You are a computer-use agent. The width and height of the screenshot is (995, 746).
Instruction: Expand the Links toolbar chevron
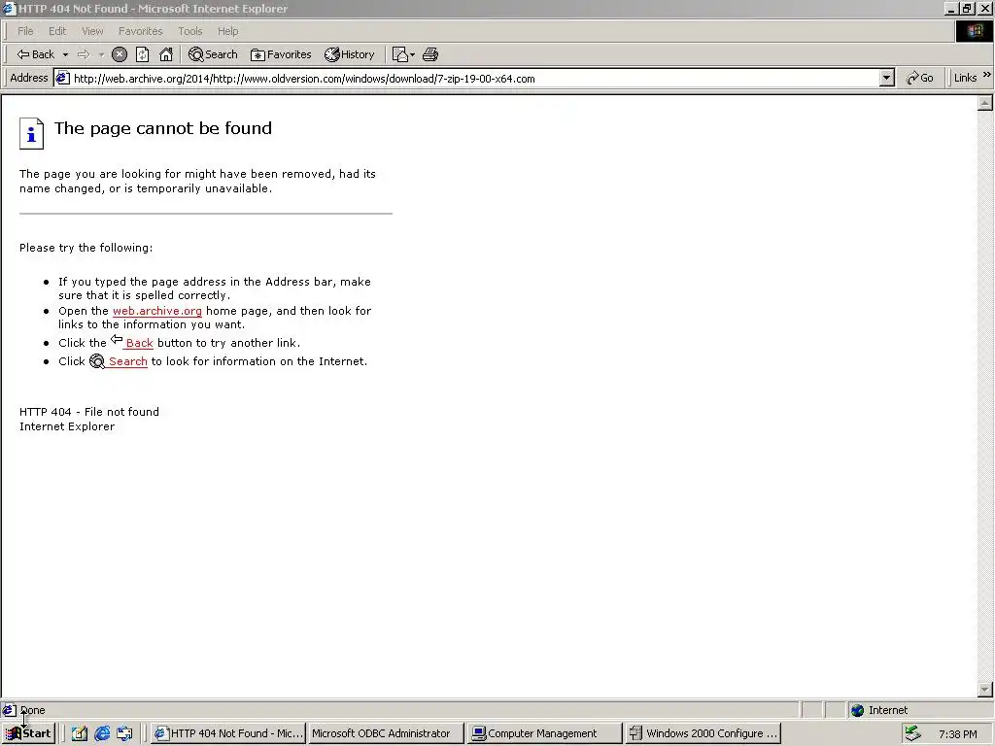coord(987,75)
